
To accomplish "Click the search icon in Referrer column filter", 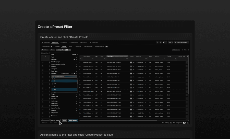I will coord(164,59).
